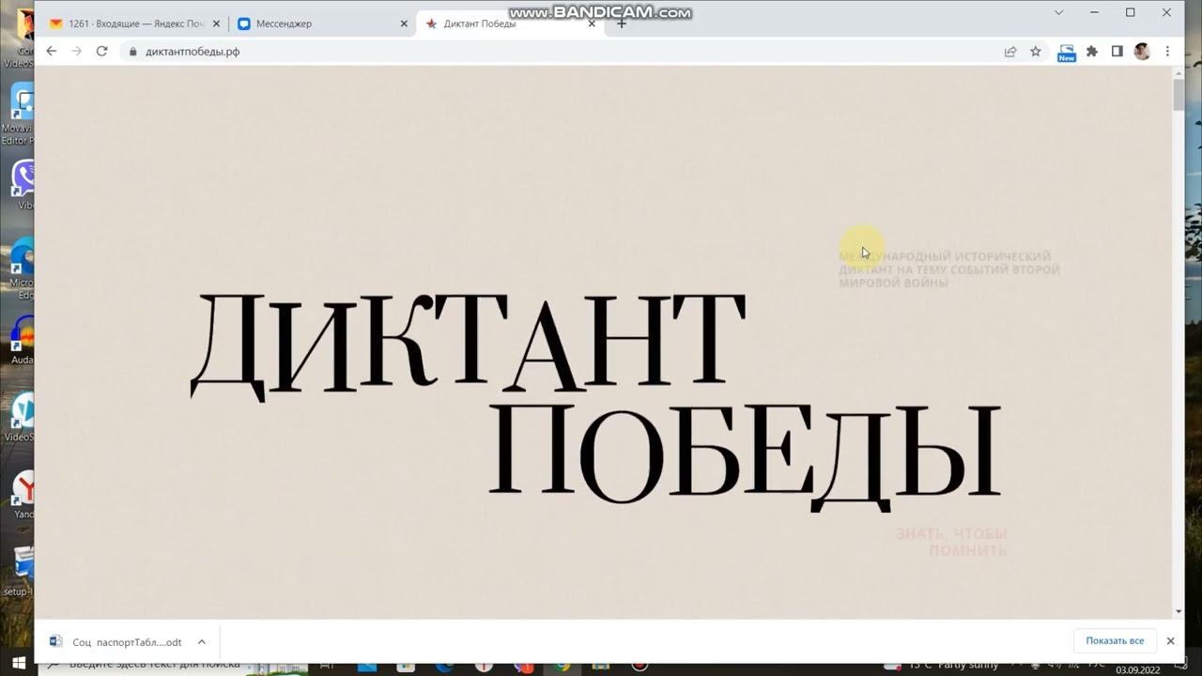Open the downloaded Соц паспортТабл odt file
The image size is (1202, 676).
116,642
